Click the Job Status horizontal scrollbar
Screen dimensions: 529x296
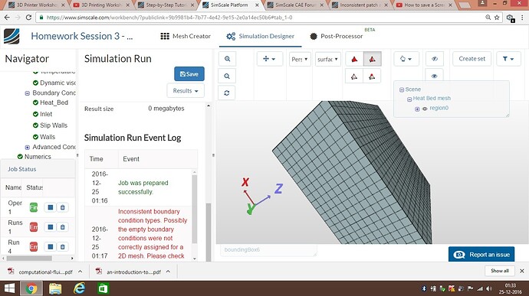(38, 259)
